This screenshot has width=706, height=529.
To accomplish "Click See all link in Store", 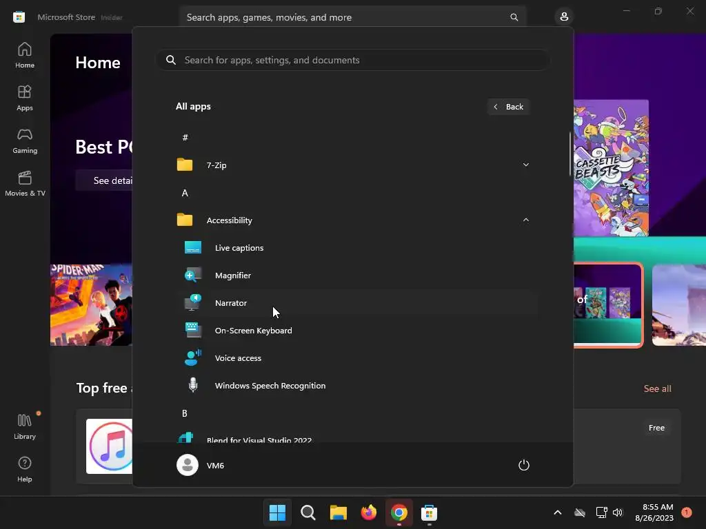I will click(x=657, y=388).
